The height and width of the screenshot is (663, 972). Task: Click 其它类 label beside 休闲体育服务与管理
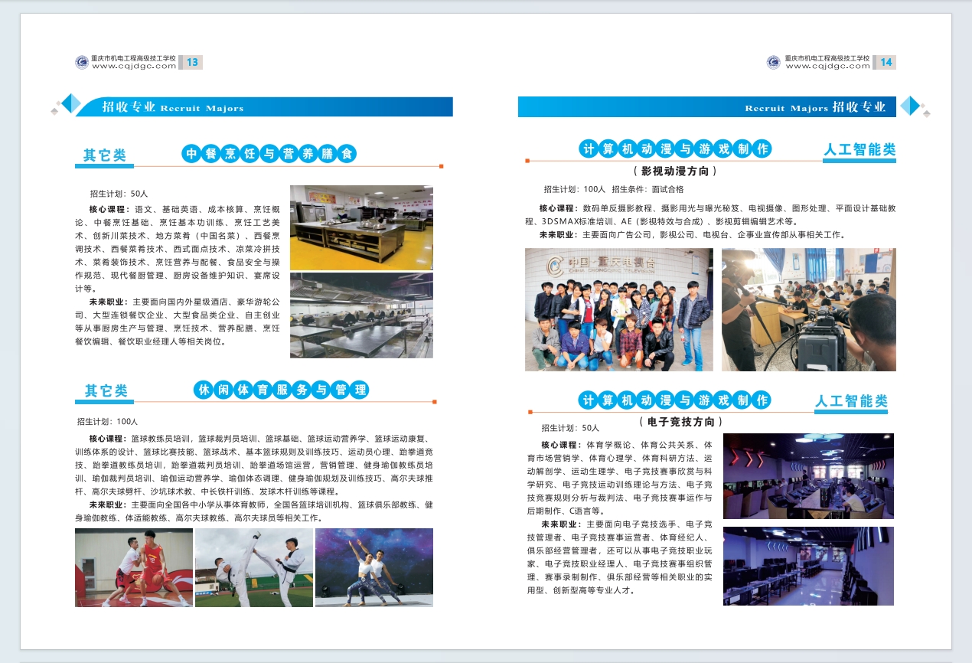coord(106,391)
